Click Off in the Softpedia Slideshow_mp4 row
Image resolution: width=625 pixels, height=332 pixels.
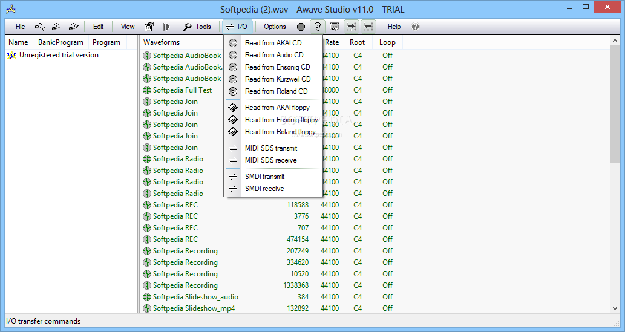(x=387, y=308)
